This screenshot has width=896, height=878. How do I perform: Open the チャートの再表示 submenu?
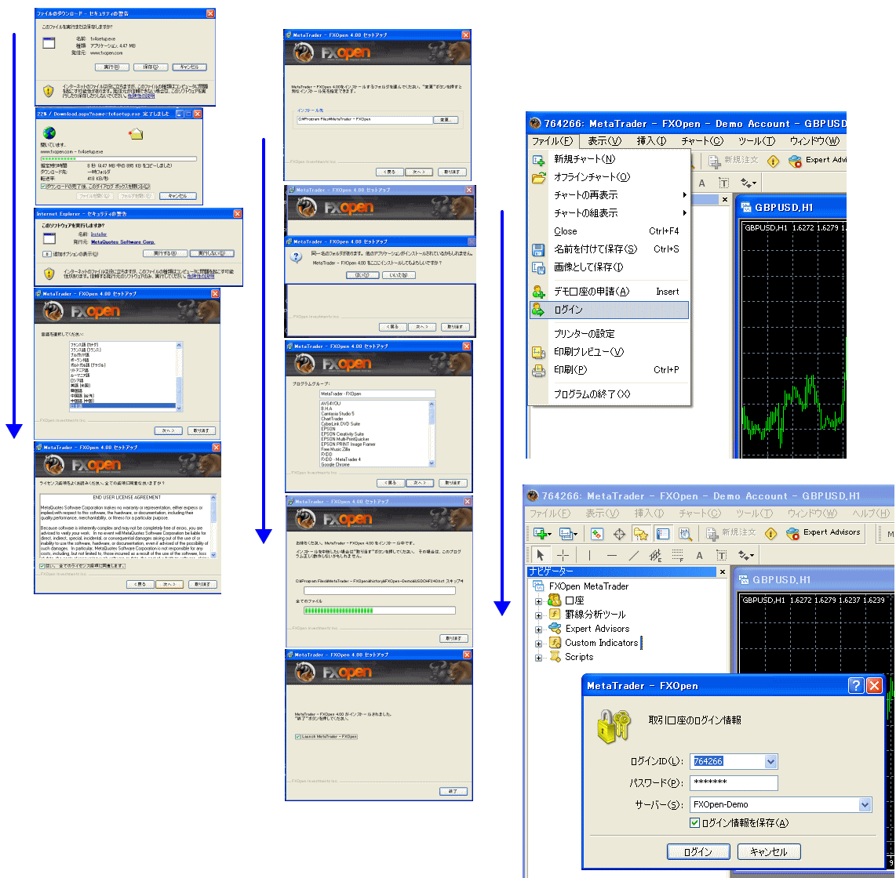(609, 195)
